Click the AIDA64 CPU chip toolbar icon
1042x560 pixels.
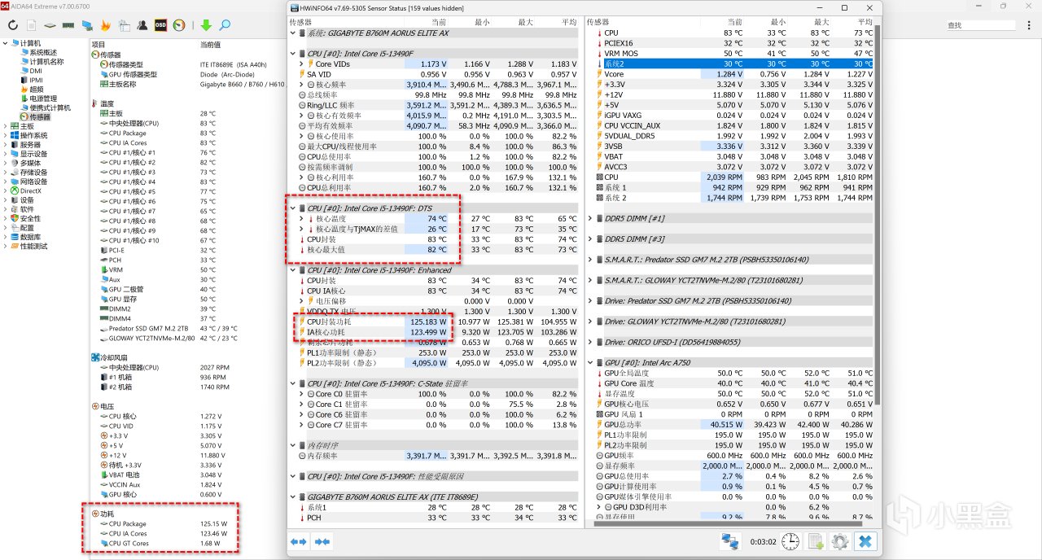point(50,25)
